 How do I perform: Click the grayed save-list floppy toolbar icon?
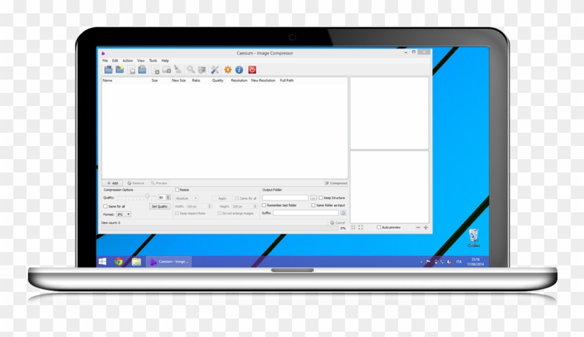click(131, 70)
